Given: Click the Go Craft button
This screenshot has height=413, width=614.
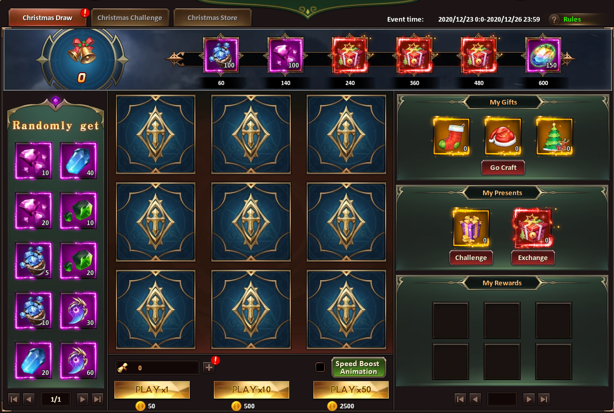Looking at the screenshot, I should click(503, 167).
